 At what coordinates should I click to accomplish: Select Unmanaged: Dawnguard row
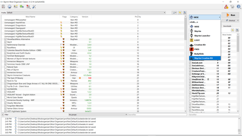[93, 28]
